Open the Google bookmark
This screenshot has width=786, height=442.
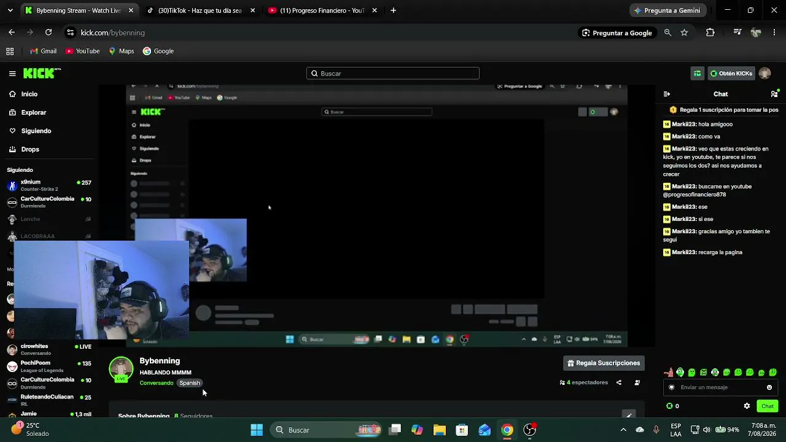click(158, 51)
